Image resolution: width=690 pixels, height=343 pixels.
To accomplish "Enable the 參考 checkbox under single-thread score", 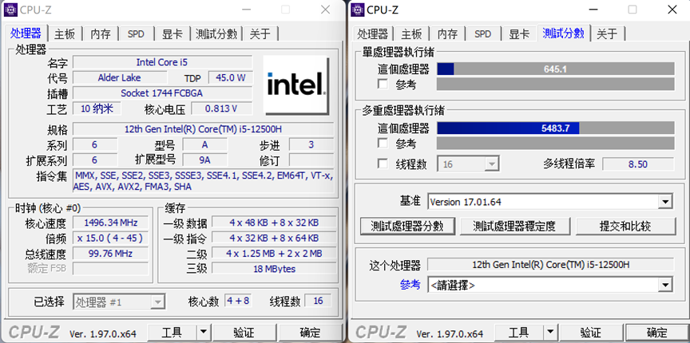I will [383, 84].
